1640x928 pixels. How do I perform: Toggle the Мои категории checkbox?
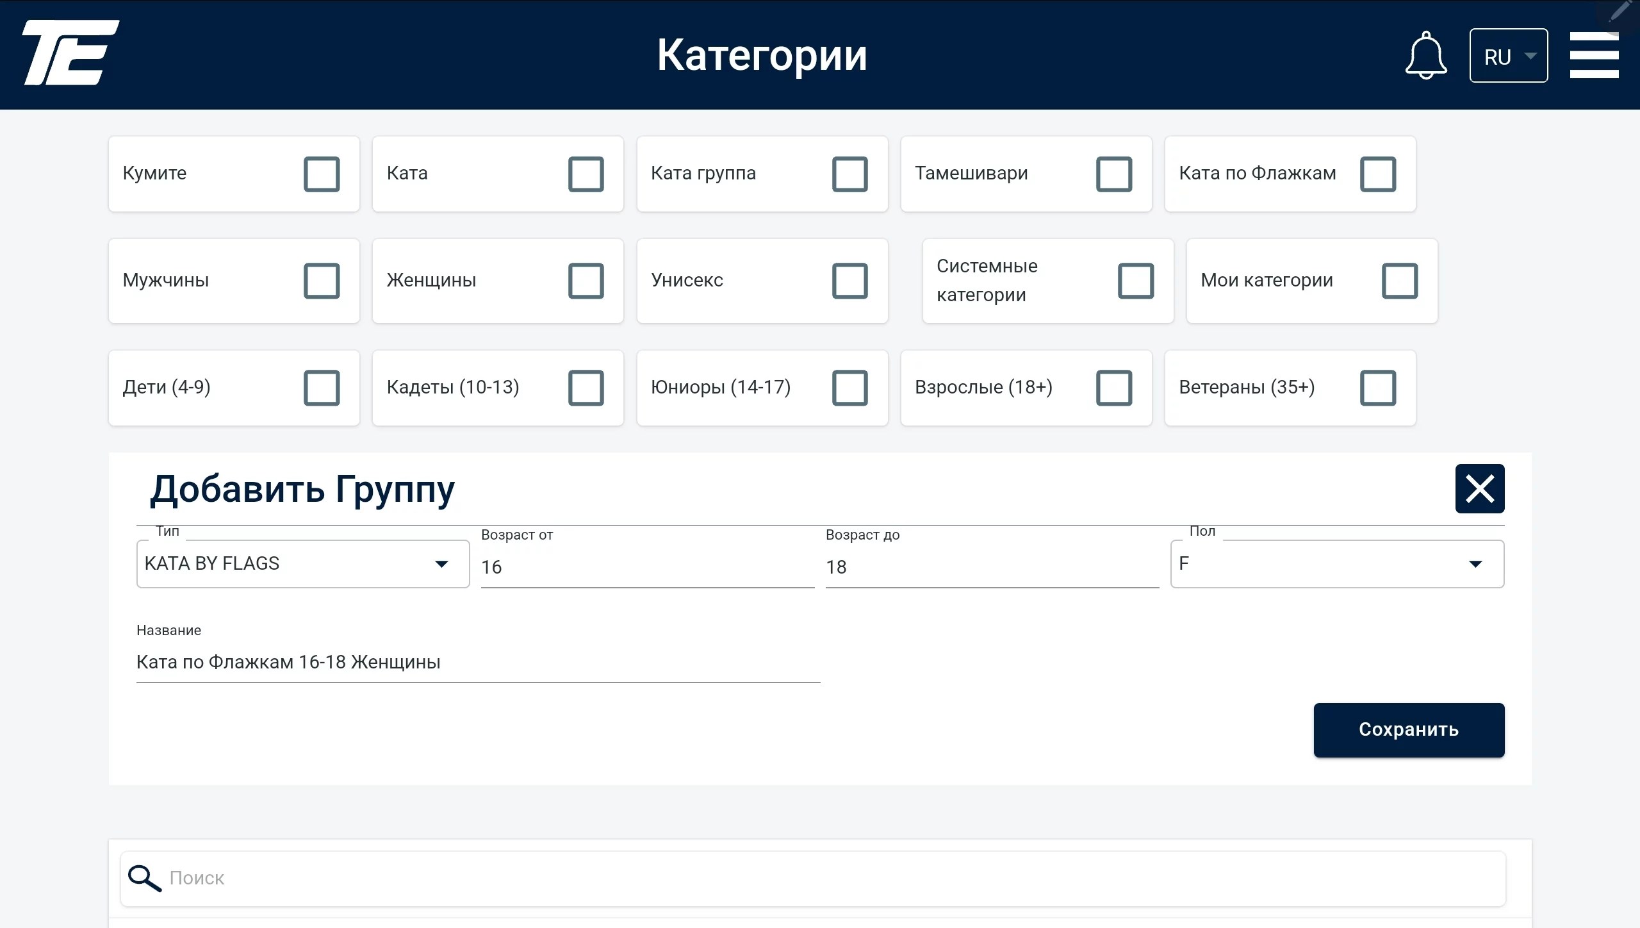(x=1400, y=281)
